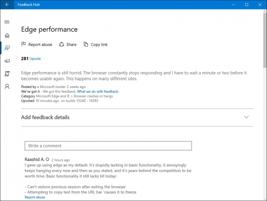Click the '2 hours ago' comment timestamp
This screenshot has width=267, height=201.
click(x=61, y=160)
